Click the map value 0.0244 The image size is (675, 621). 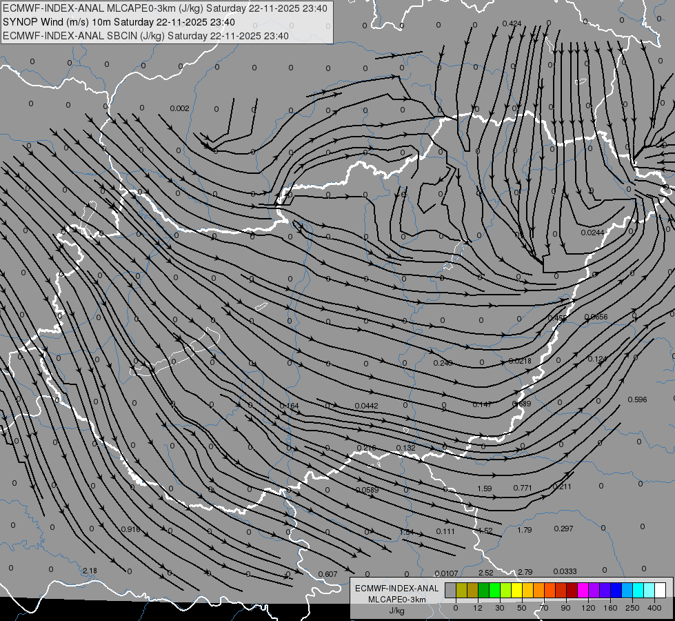pos(593,233)
